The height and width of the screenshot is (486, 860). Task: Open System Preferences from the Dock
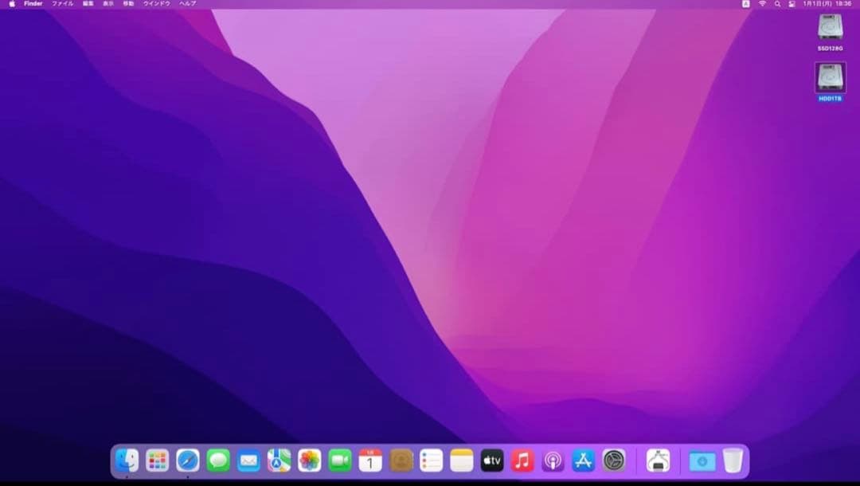614,460
